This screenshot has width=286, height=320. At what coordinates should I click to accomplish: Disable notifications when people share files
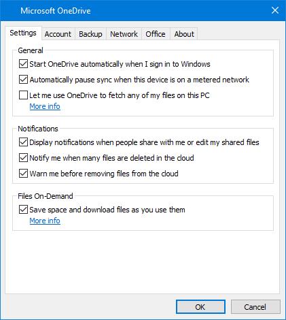(x=23, y=142)
